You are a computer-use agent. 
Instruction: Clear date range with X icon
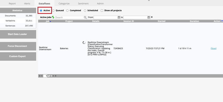[x=152, y=17]
